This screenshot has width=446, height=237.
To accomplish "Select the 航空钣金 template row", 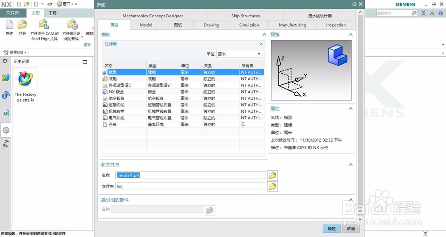I will tap(183, 98).
